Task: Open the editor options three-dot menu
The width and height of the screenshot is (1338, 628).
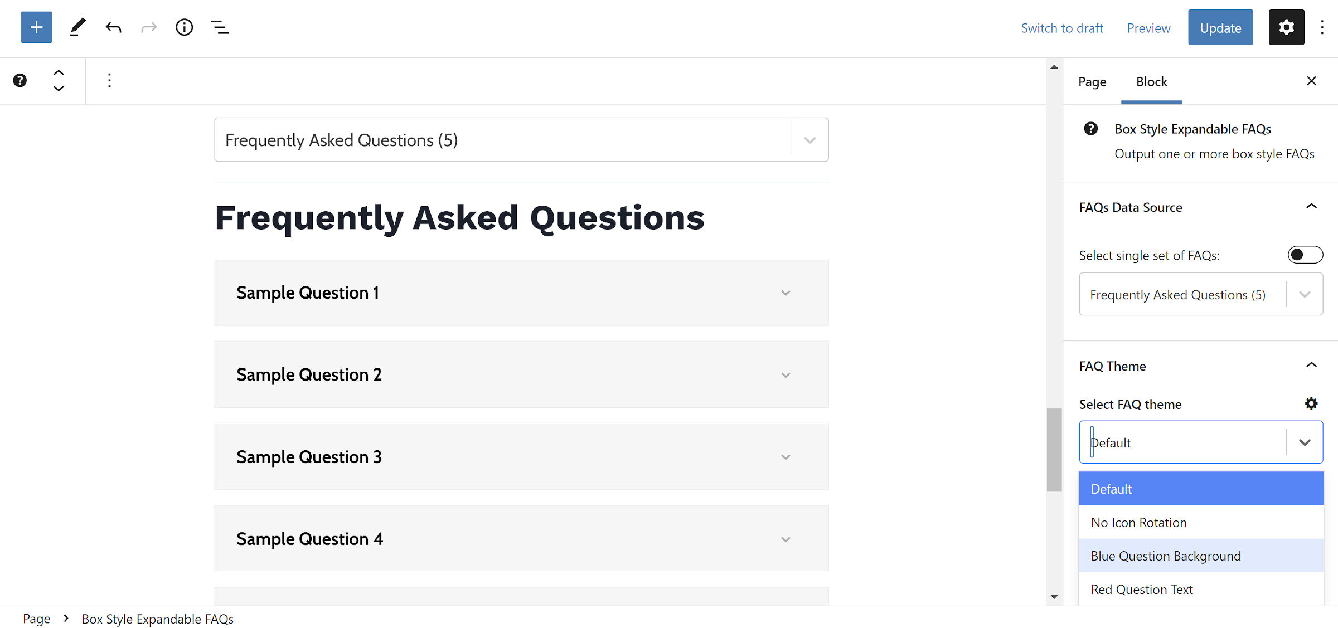Action: pos(1322,27)
